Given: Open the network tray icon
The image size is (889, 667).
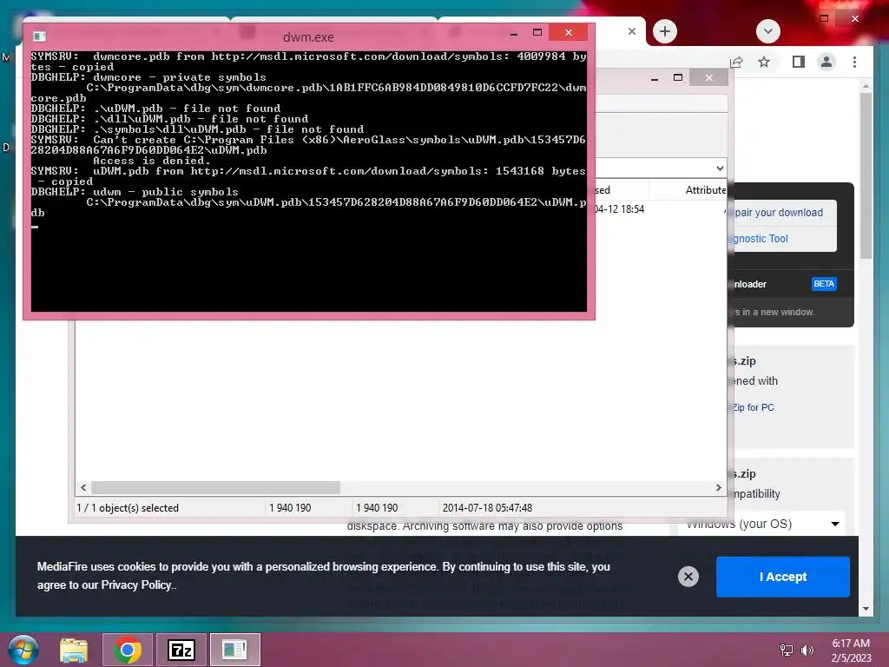Looking at the screenshot, I should click(x=787, y=650).
